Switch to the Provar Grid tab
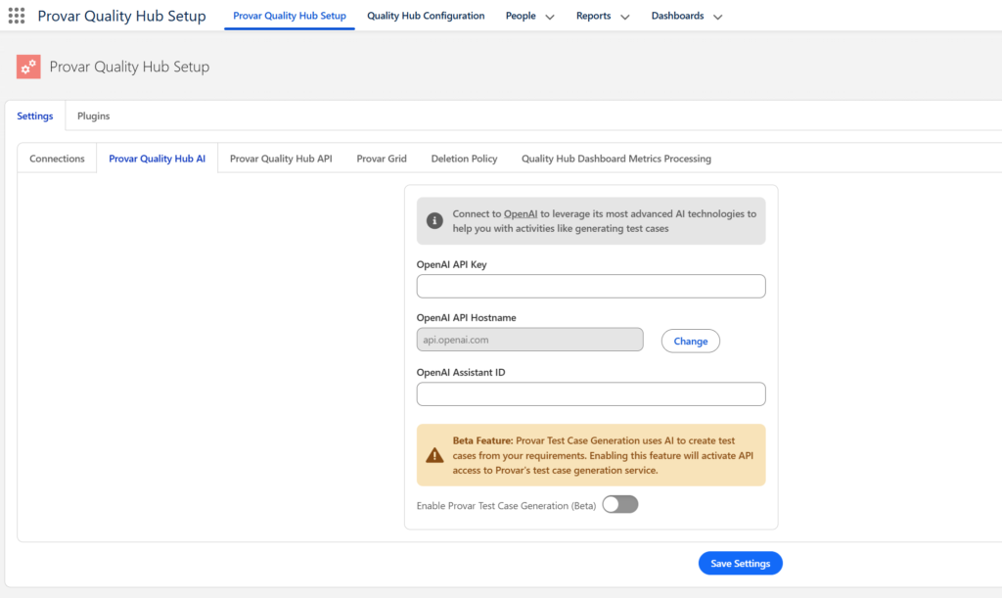The image size is (1002, 598). pos(382,159)
